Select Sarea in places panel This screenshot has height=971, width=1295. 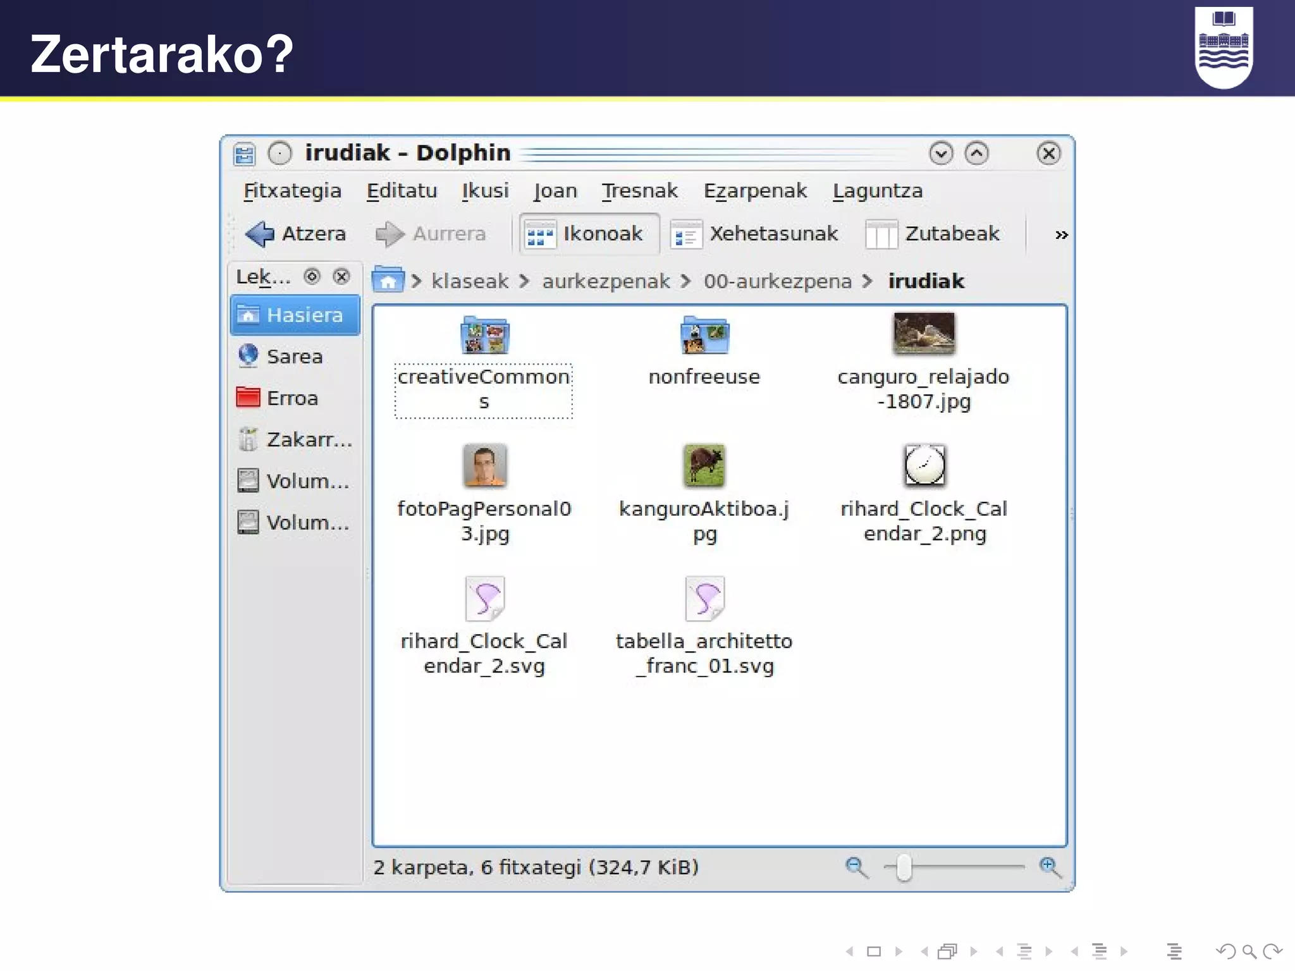coord(295,357)
